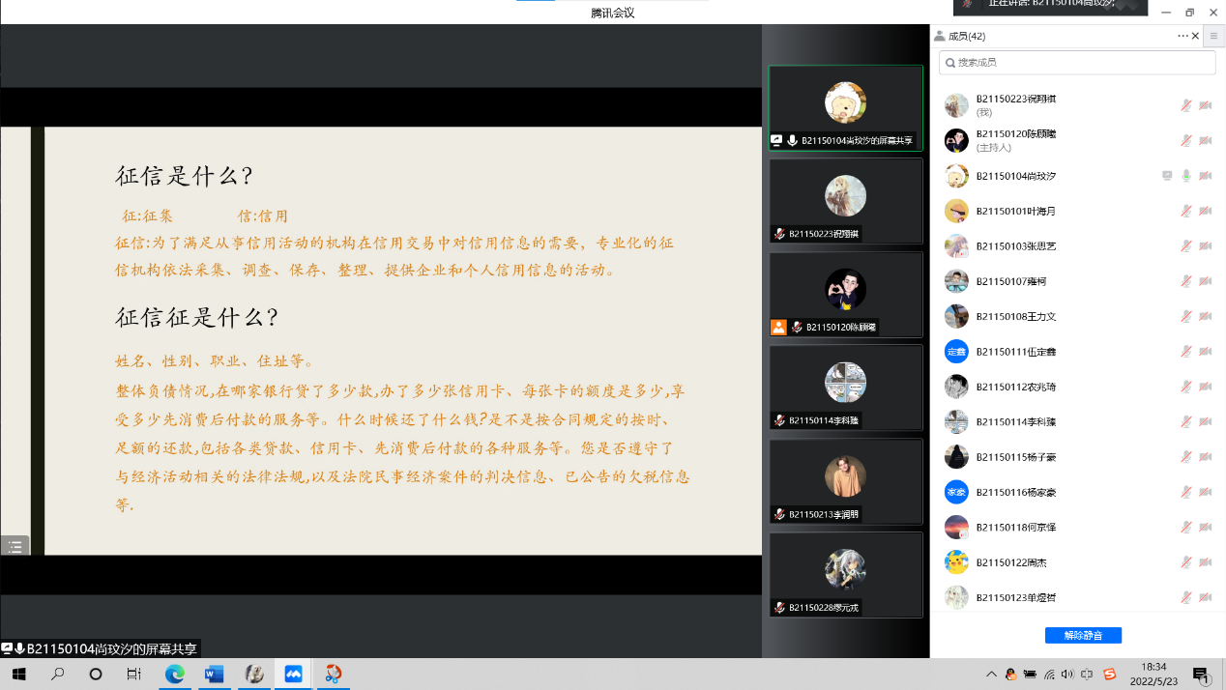This screenshot has width=1226, height=690.
Task: Expand the hidden system tray icons
Action: tap(991, 674)
